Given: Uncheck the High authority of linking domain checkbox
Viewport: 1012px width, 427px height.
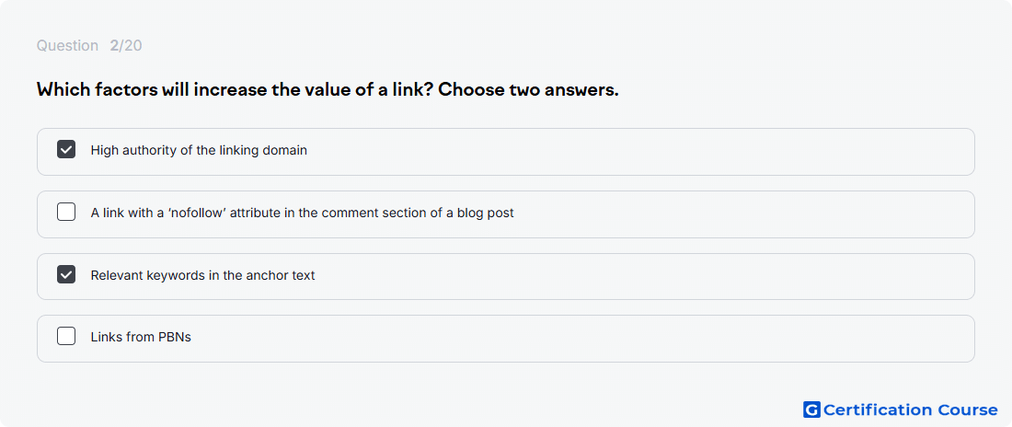Looking at the screenshot, I should coord(66,149).
